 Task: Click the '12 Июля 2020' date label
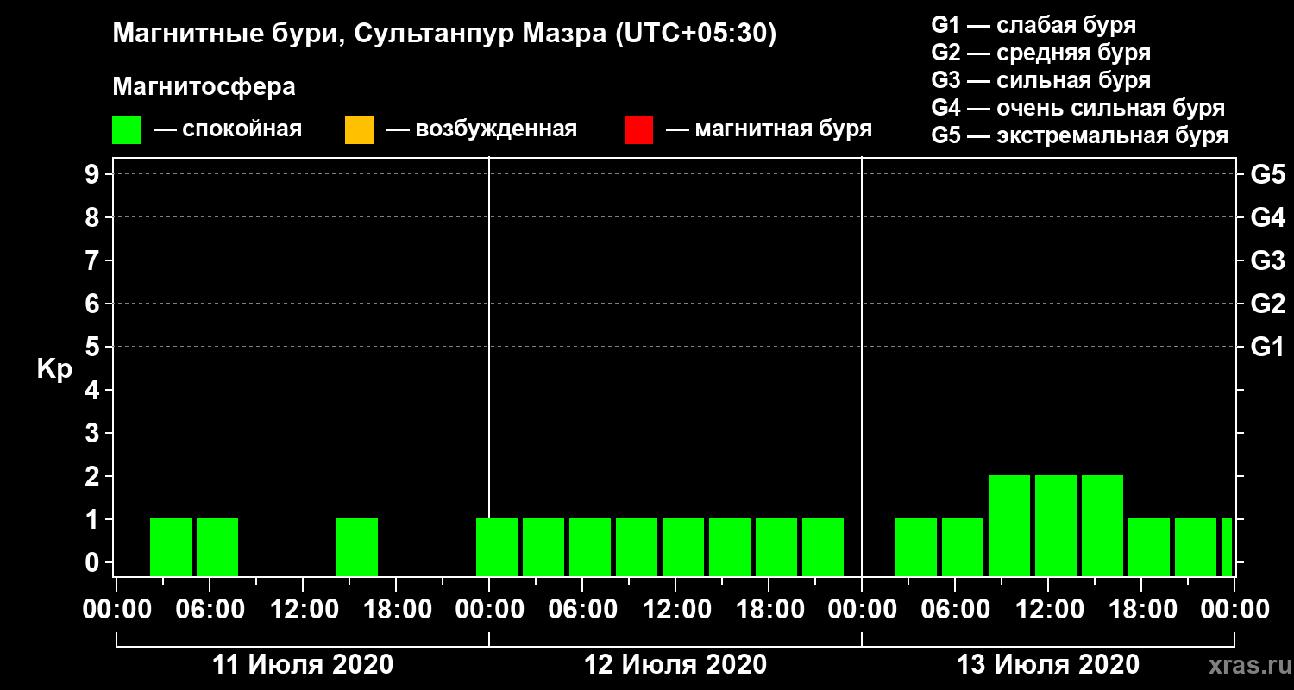tap(675, 665)
